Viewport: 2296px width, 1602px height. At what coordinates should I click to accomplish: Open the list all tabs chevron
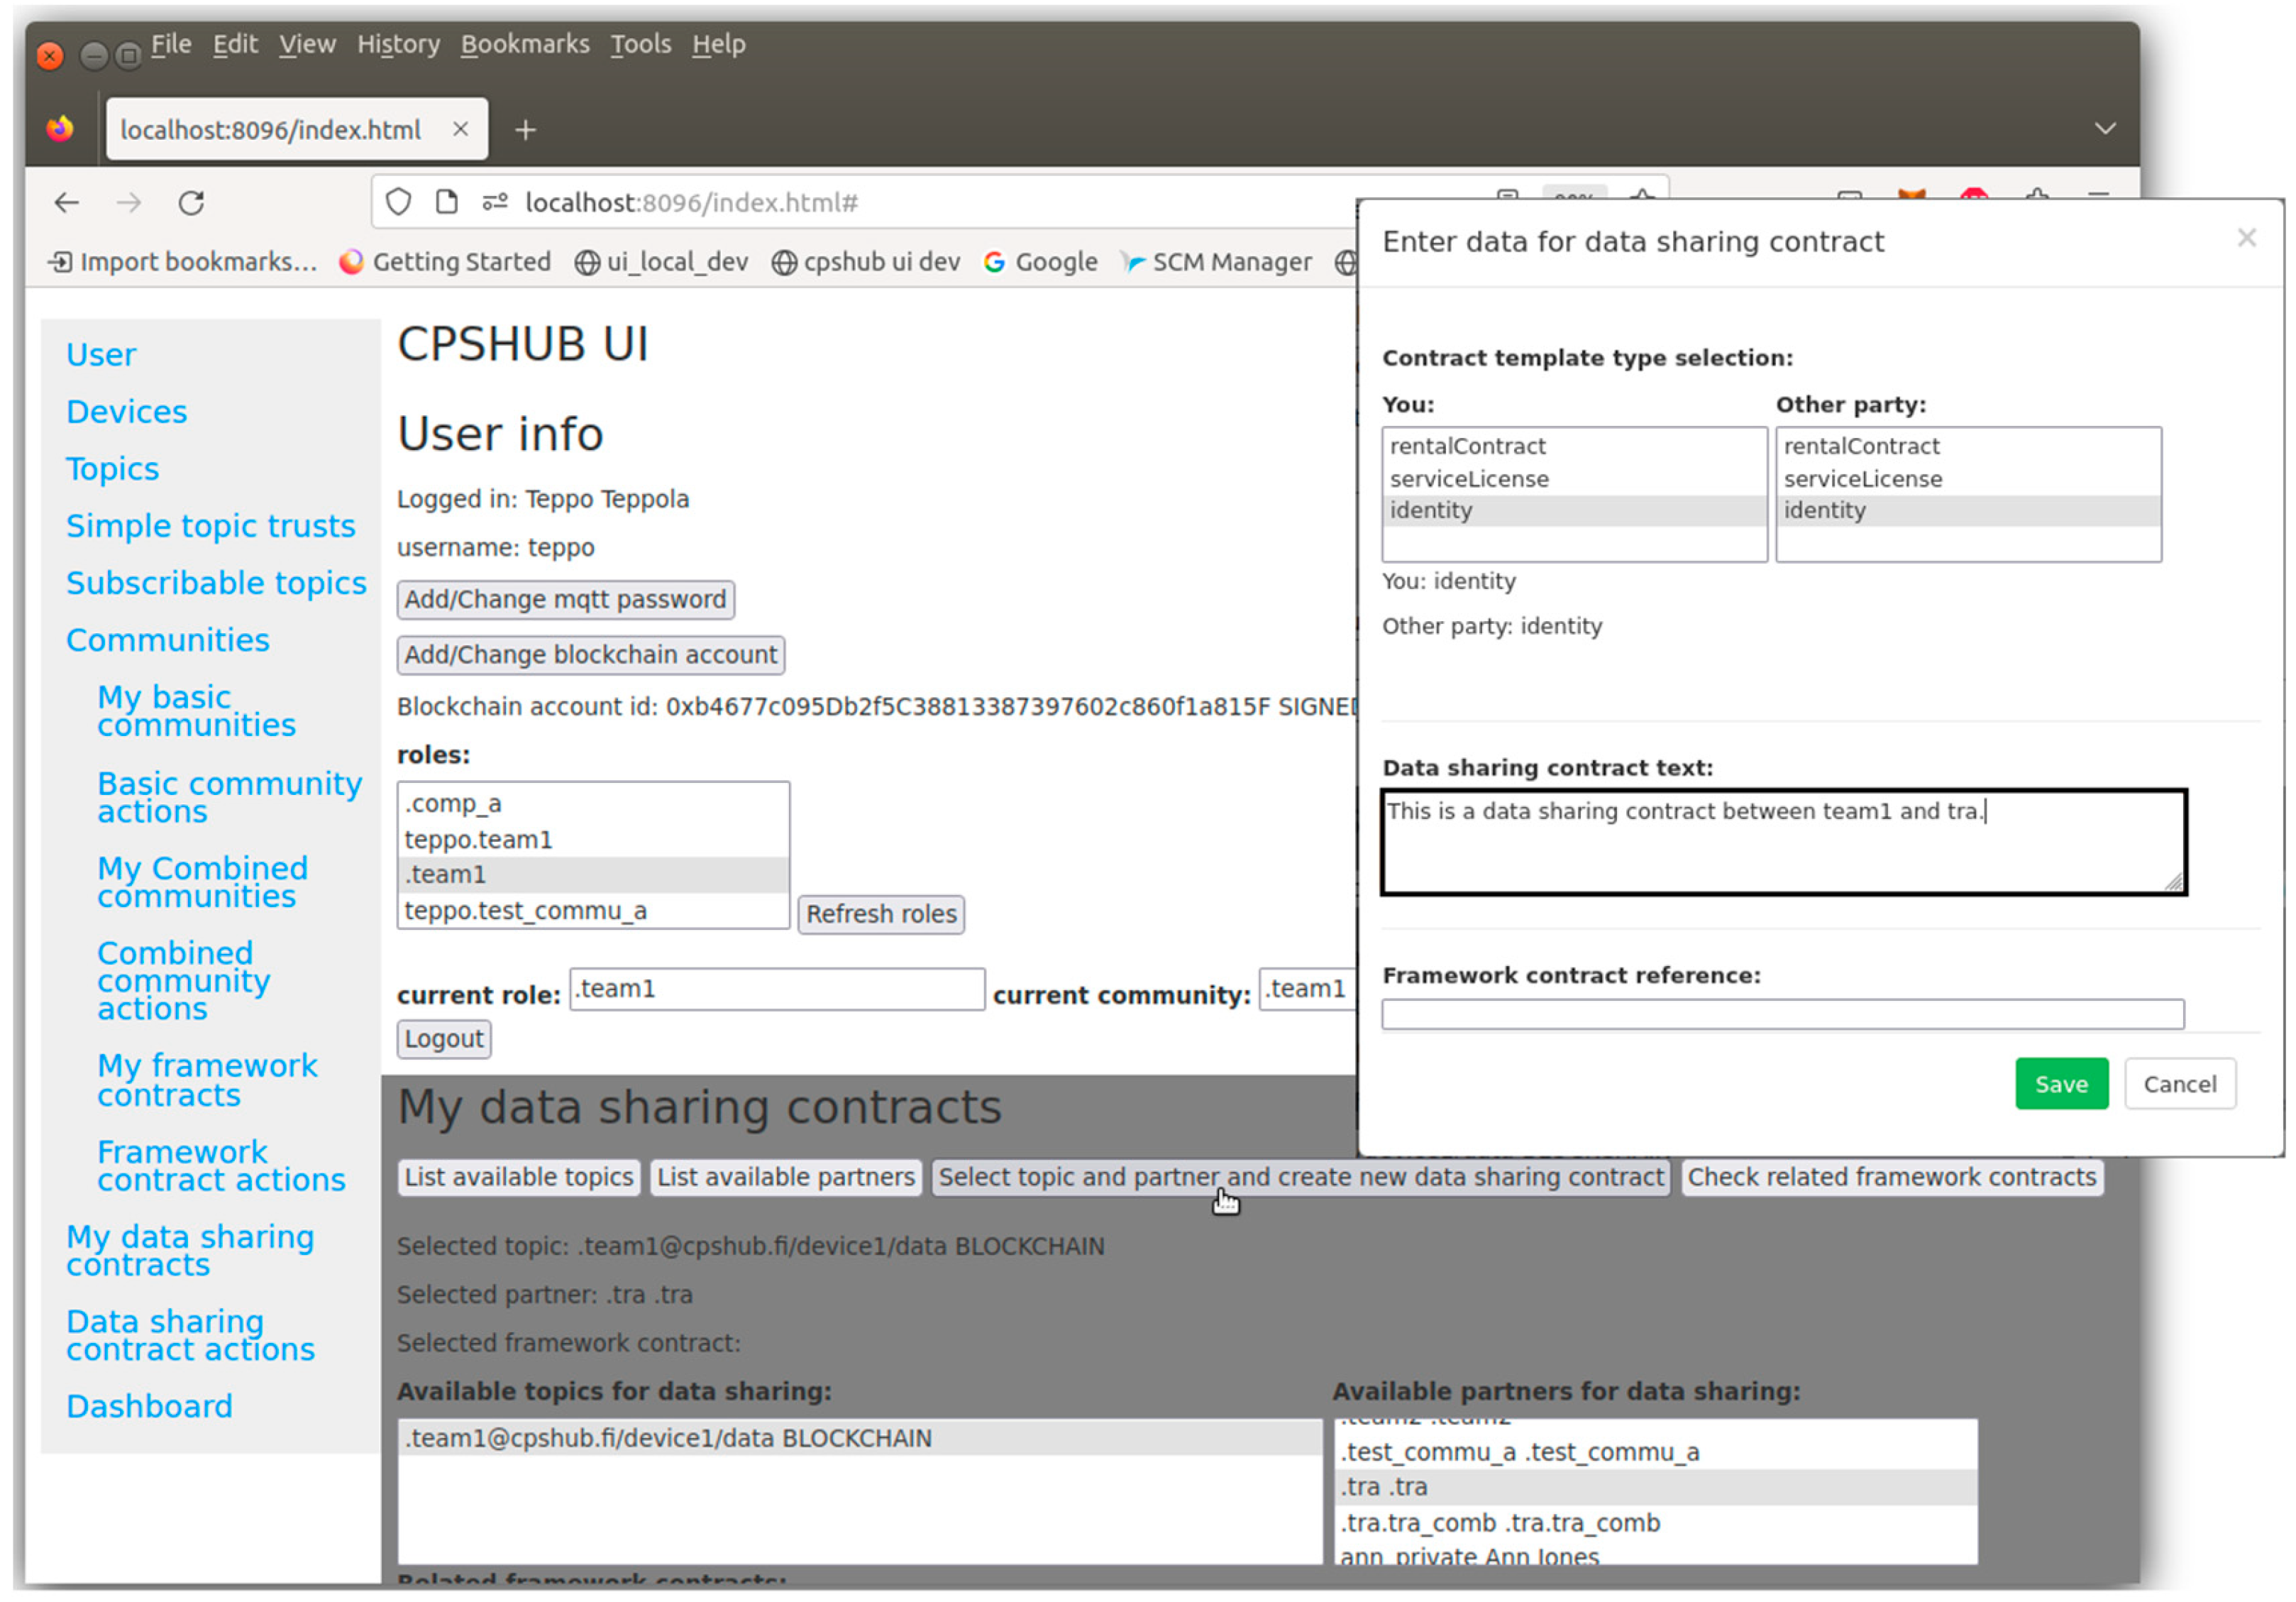point(2105,128)
